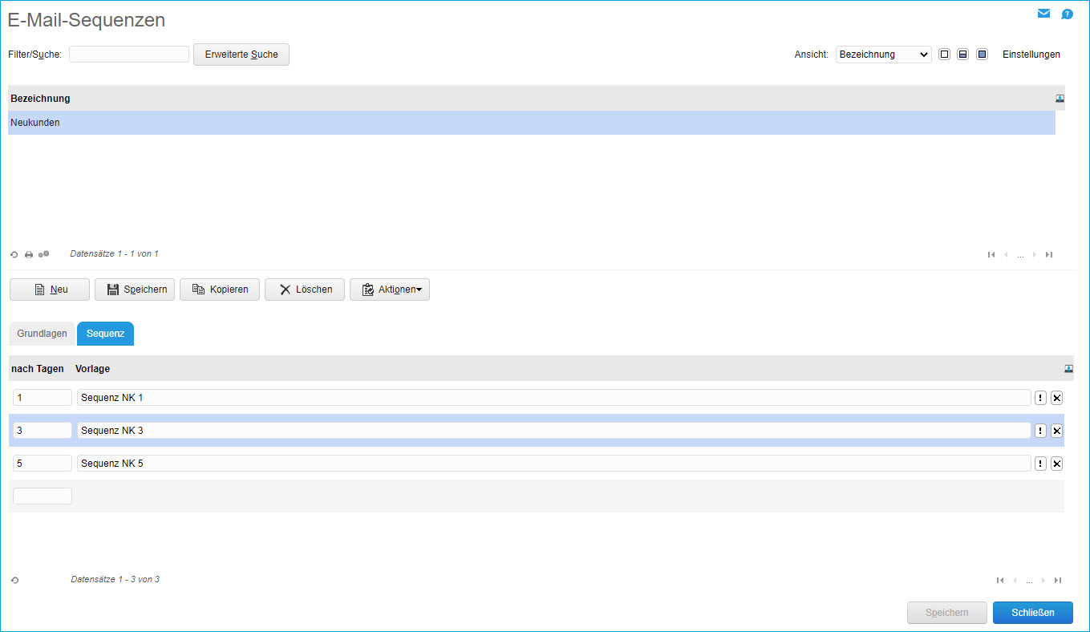Click the column export icon in Bezeichnung header
The image size is (1090, 632).
point(1060,99)
